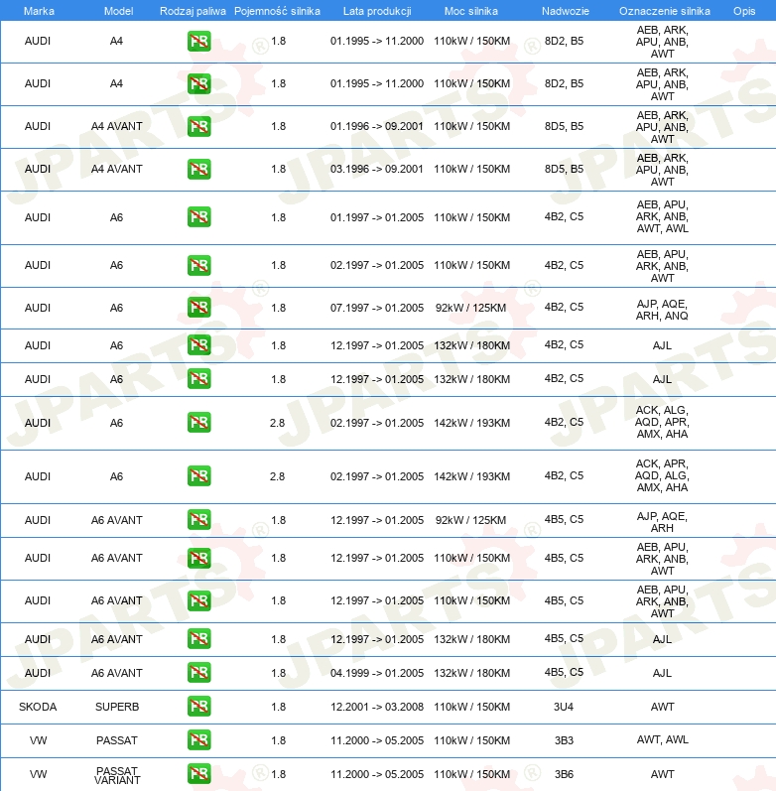Click the Rodzaj paliwa column header
The image size is (776, 791).
[193, 11]
